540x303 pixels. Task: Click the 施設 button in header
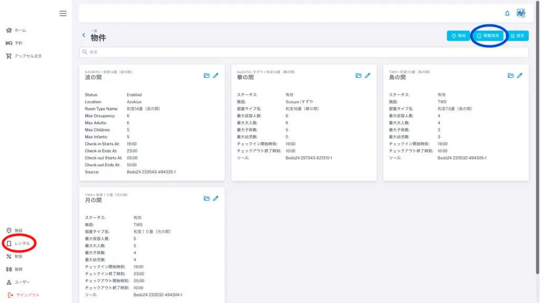pyautogui.click(x=458, y=36)
